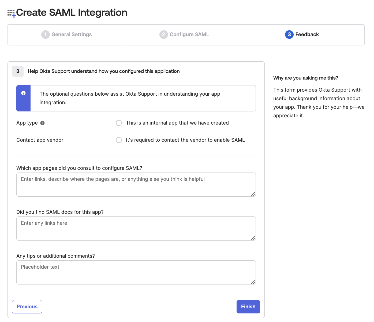Open the App type help question mark
The height and width of the screenshot is (322, 374).
pyautogui.click(x=42, y=123)
